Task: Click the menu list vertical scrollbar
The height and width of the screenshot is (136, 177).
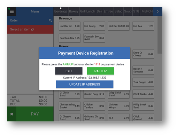Action: [x=160, y=35]
